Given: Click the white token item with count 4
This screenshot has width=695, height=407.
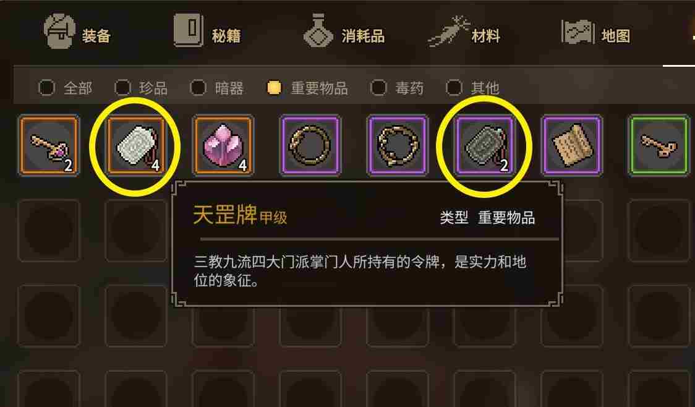Looking at the screenshot, I should point(135,145).
